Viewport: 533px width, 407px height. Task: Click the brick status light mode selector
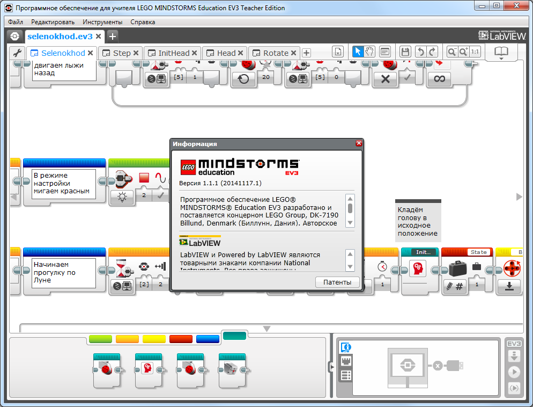tap(122, 197)
